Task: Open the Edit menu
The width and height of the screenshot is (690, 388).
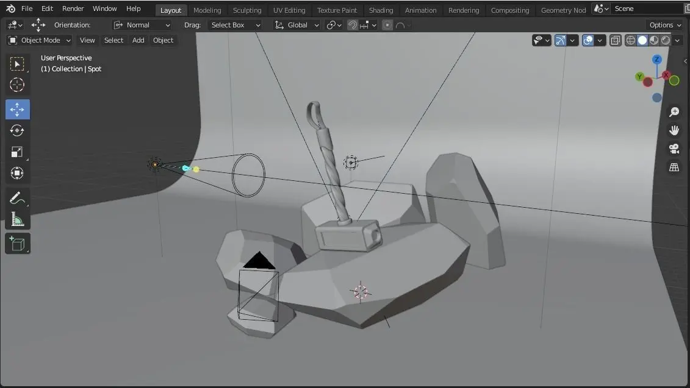Action: point(47,9)
